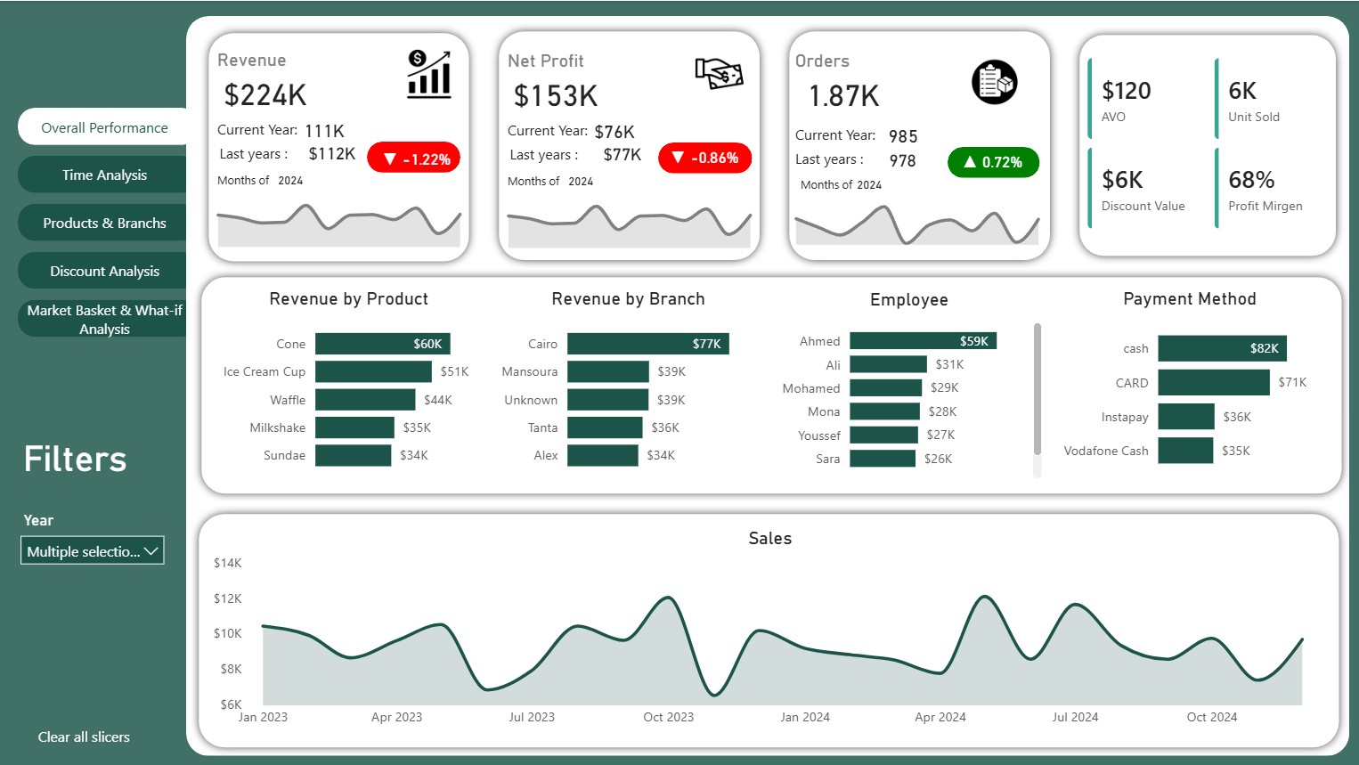Screen dimensions: 1359x765
Task: Open Market Basket & What-if Analysis
Action: (104, 320)
